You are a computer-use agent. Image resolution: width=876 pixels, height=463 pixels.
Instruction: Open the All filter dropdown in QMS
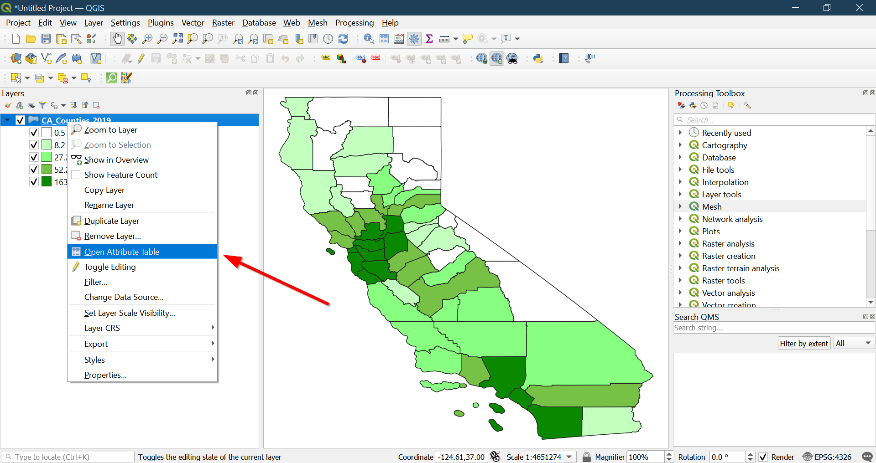pos(854,343)
